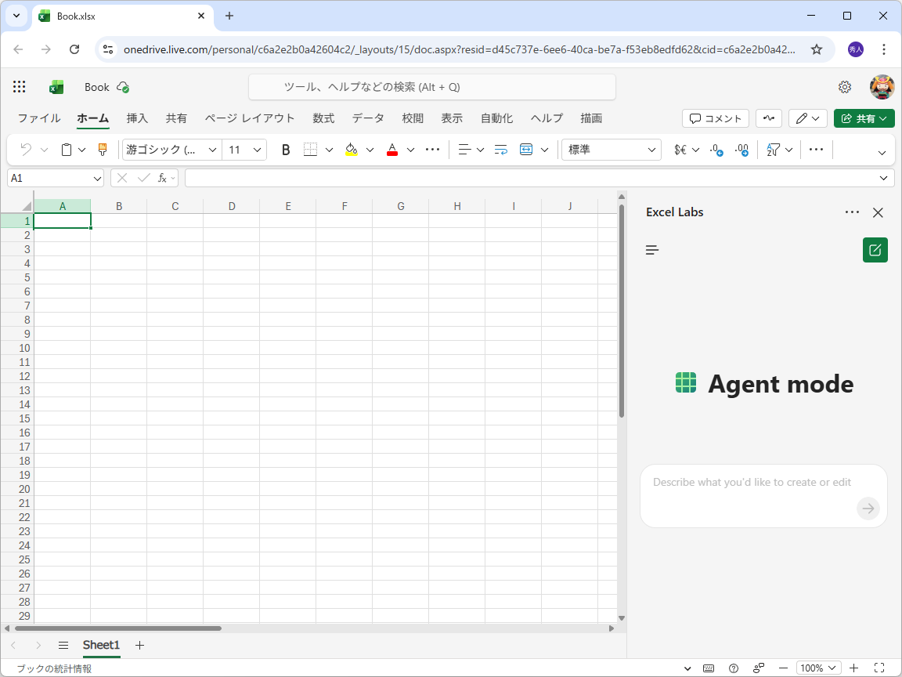Click the Undo icon
This screenshot has height=677, width=902.
[x=26, y=150]
